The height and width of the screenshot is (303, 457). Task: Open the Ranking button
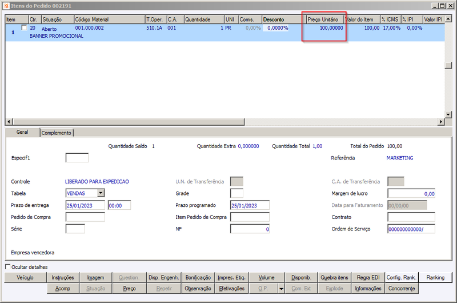[x=435, y=278]
